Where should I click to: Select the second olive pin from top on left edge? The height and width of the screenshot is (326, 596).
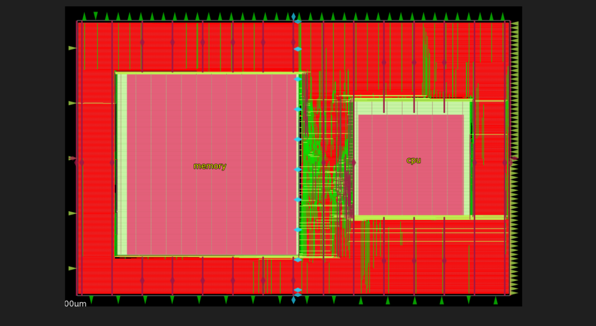tap(72, 103)
